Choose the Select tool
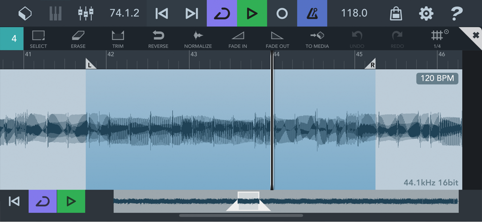The width and height of the screenshot is (482, 222). (x=38, y=39)
